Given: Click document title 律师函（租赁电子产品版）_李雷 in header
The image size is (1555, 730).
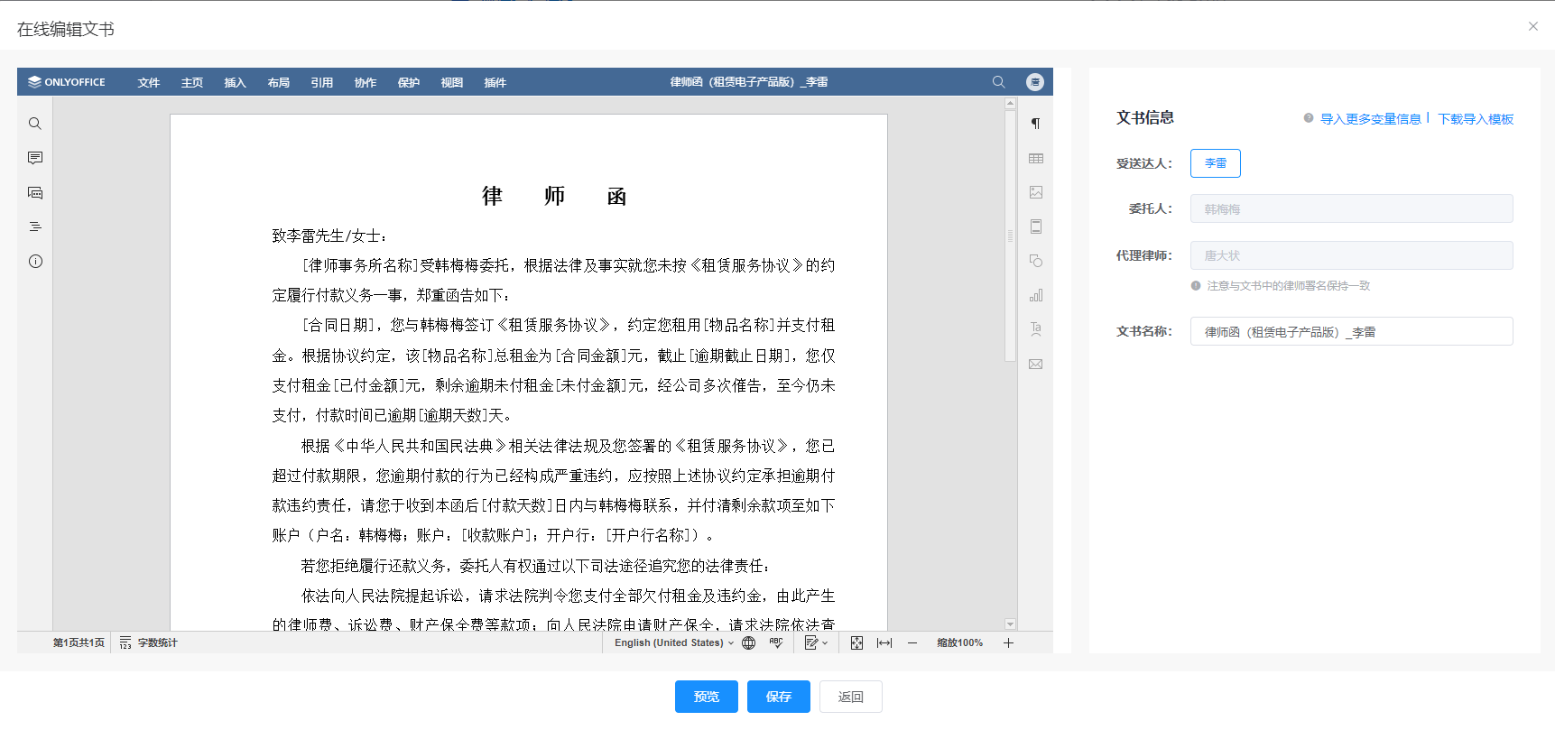Looking at the screenshot, I should [x=749, y=82].
